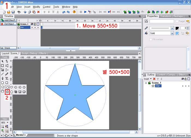
Task: Toggle Outline panel lock icon
Action: pos(186,79)
